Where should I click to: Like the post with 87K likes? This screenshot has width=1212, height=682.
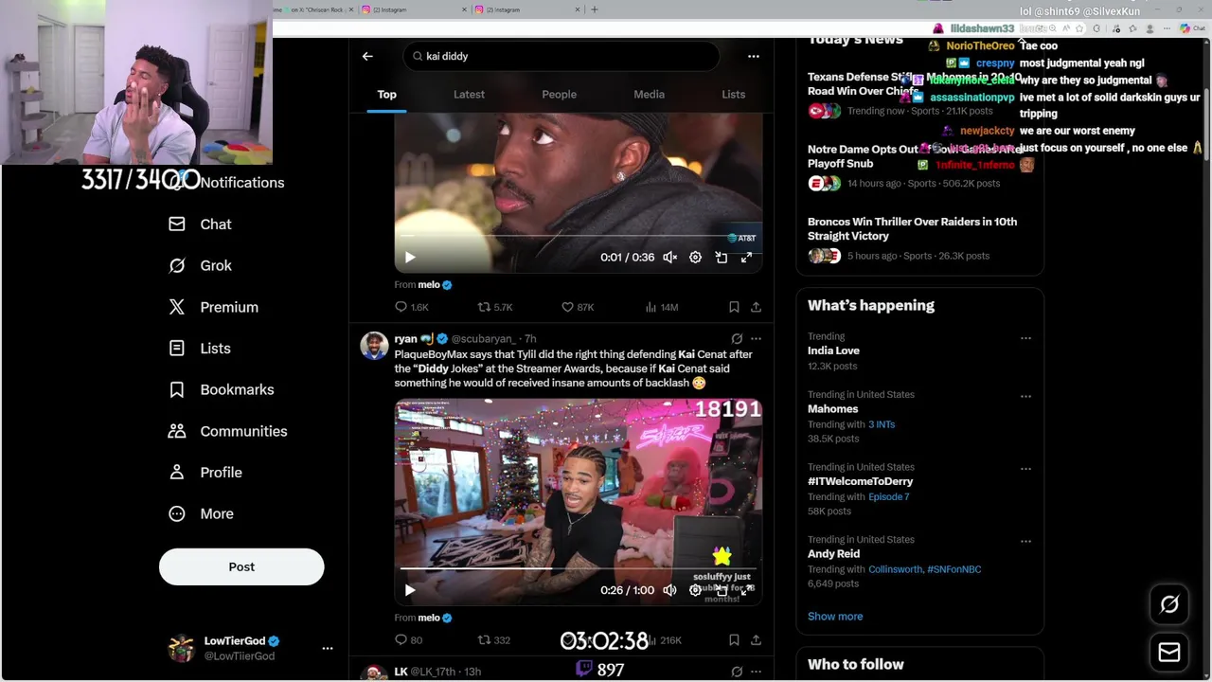[x=578, y=307]
